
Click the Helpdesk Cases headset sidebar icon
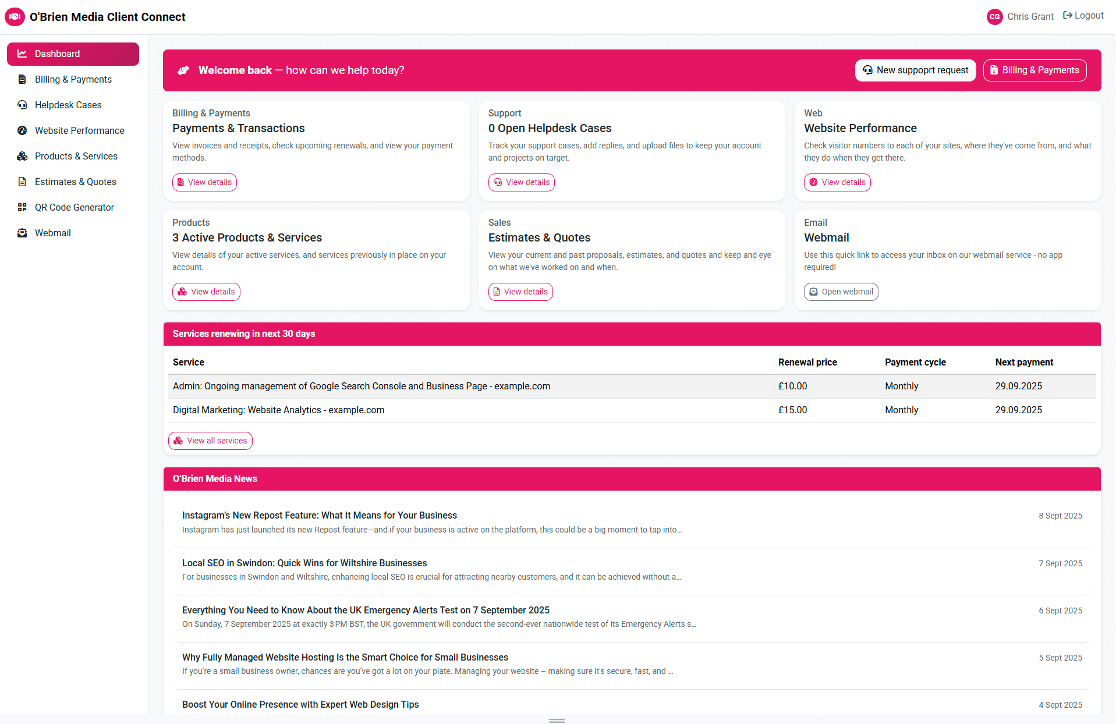(22, 105)
